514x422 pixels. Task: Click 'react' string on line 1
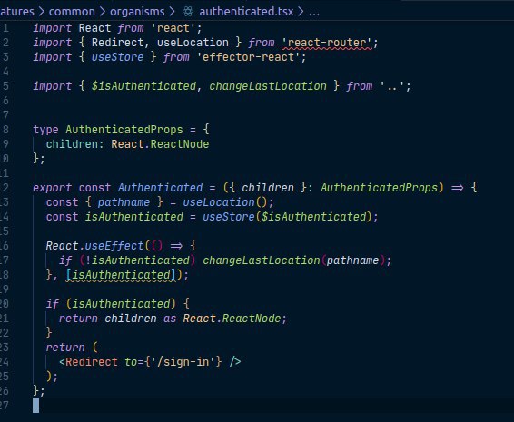[173, 28]
